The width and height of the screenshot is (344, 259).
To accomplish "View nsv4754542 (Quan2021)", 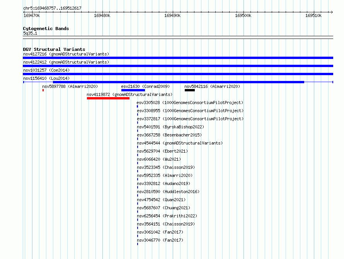I will point(161,200).
